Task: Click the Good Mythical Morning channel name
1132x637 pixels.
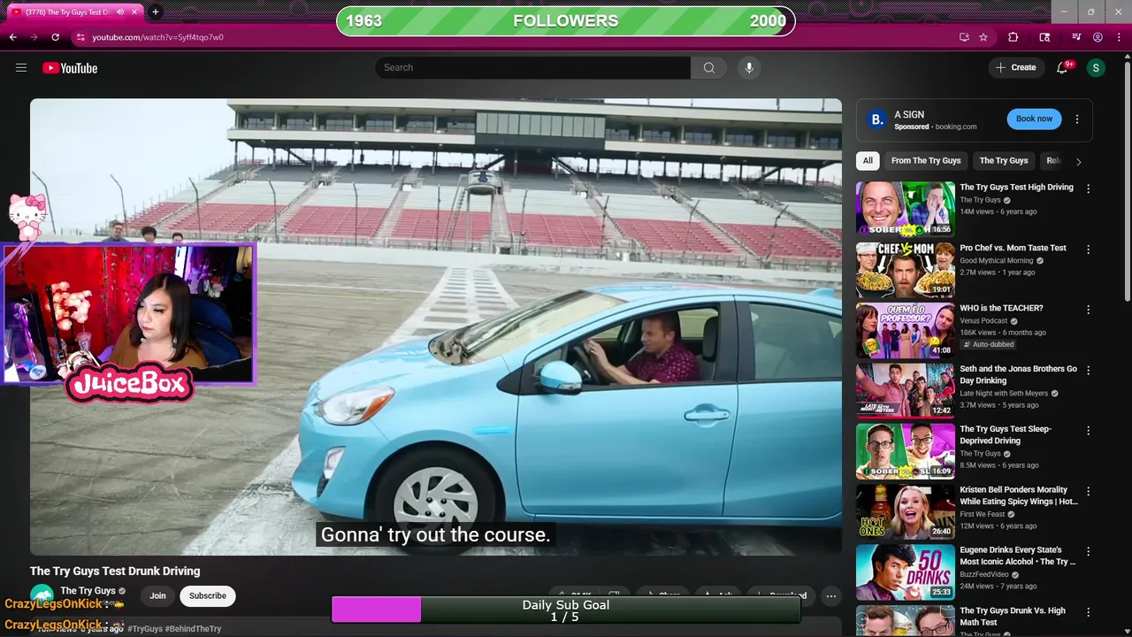Action: tap(996, 261)
